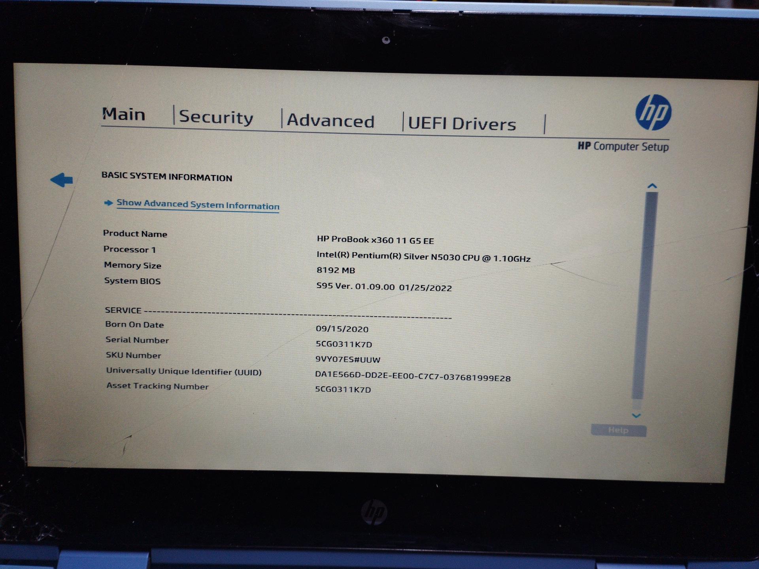759x569 pixels.
Task: Select the Processor 1 label
Action: 130,249
